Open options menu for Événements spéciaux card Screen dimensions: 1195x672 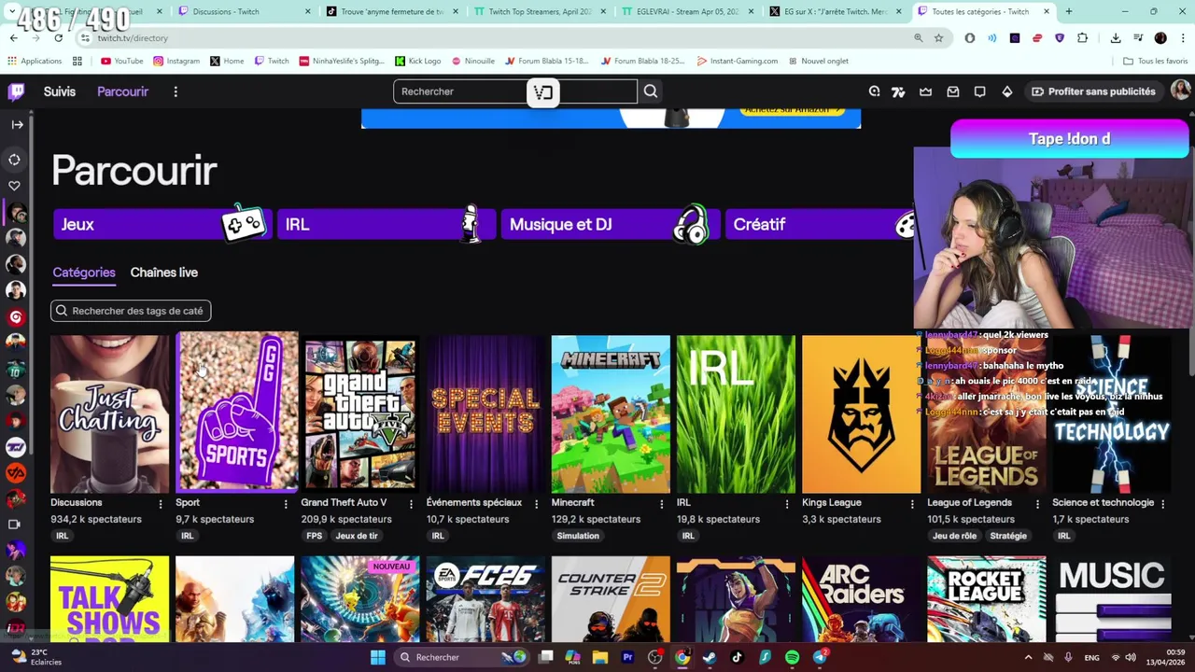pyautogui.click(x=536, y=504)
